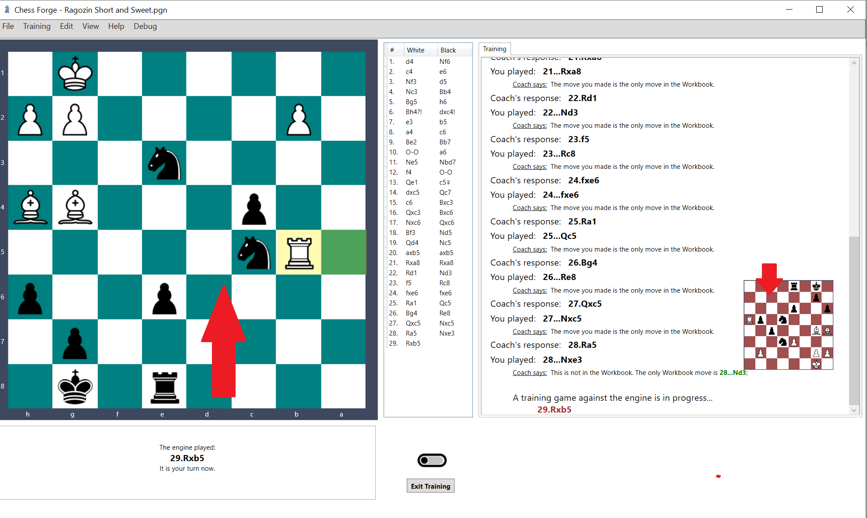Click the Chess Forge pawn icon in the title bar
This screenshot has width=867, height=518.
tap(6, 9)
